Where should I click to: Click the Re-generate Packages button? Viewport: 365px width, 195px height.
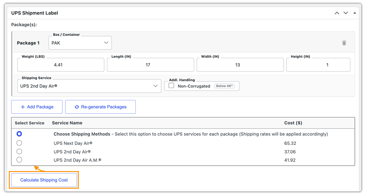[x=100, y=107]
